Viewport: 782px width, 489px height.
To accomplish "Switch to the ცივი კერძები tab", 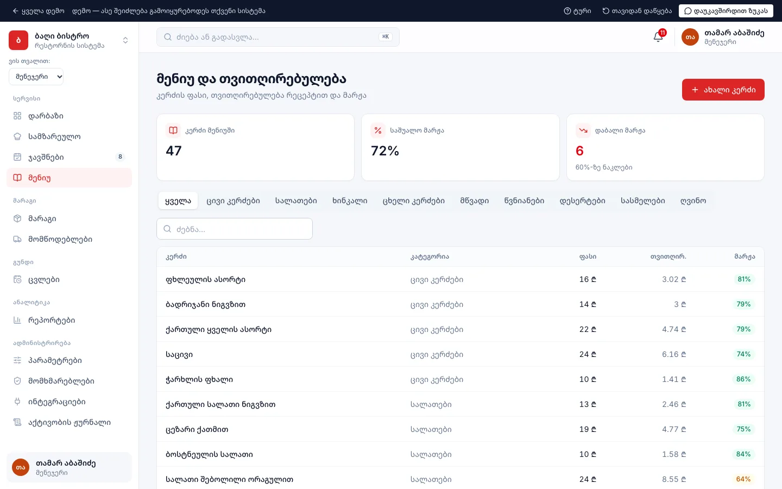I will click(233, 200).
